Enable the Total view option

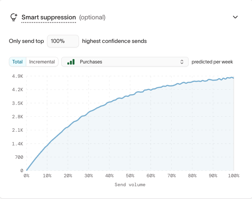(x=17, y=62)
